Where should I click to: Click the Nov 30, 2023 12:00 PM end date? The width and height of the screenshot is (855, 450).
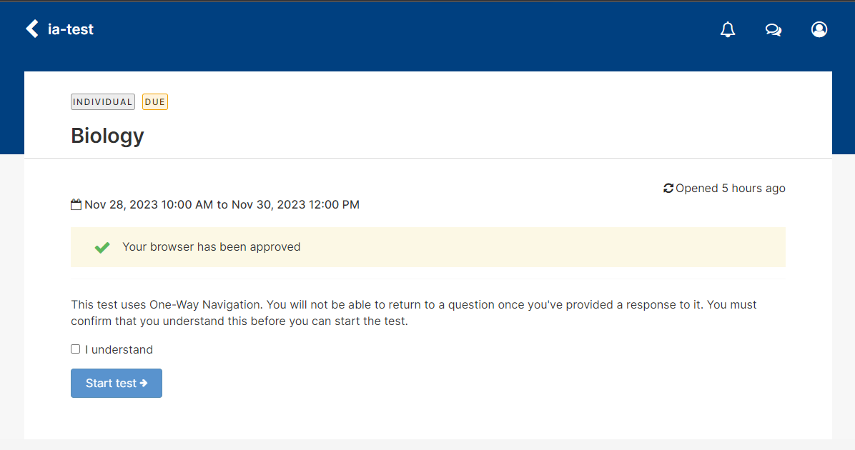coord(295,204)
